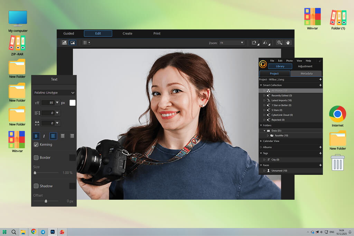Enable the Shadow checkbox
This screenshot has height=236, width=354.
(x=36, y=186)
